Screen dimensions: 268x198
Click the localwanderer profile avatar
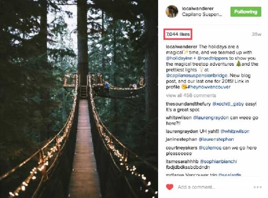171,12
